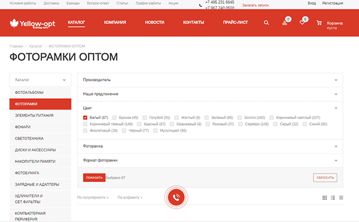Check the Коричневый светлый (107) filter
Image resolution: width=359 pixels, height=222 pixels.
coord(271,118)
